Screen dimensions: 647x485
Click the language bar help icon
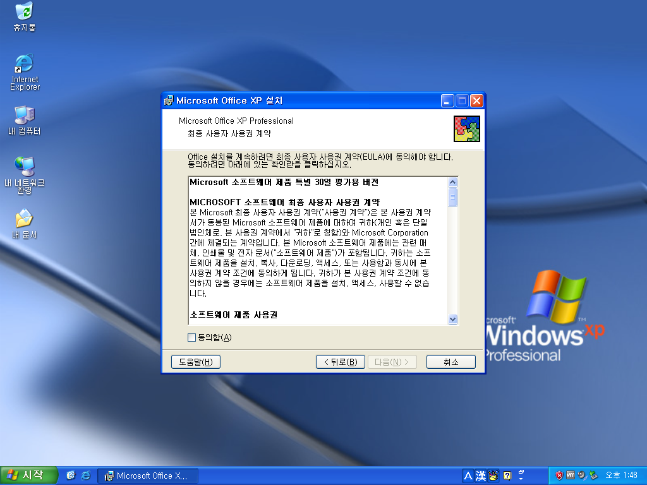click(507, 476)
